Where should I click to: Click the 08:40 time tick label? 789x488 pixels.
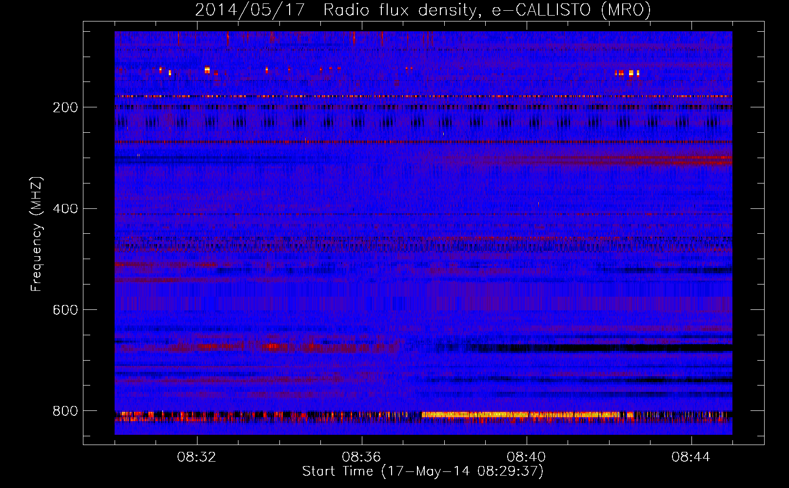point(527,457)
